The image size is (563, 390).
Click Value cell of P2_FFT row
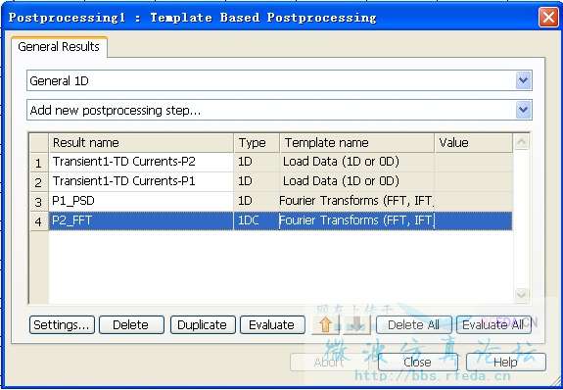click(x=474, y=220)
